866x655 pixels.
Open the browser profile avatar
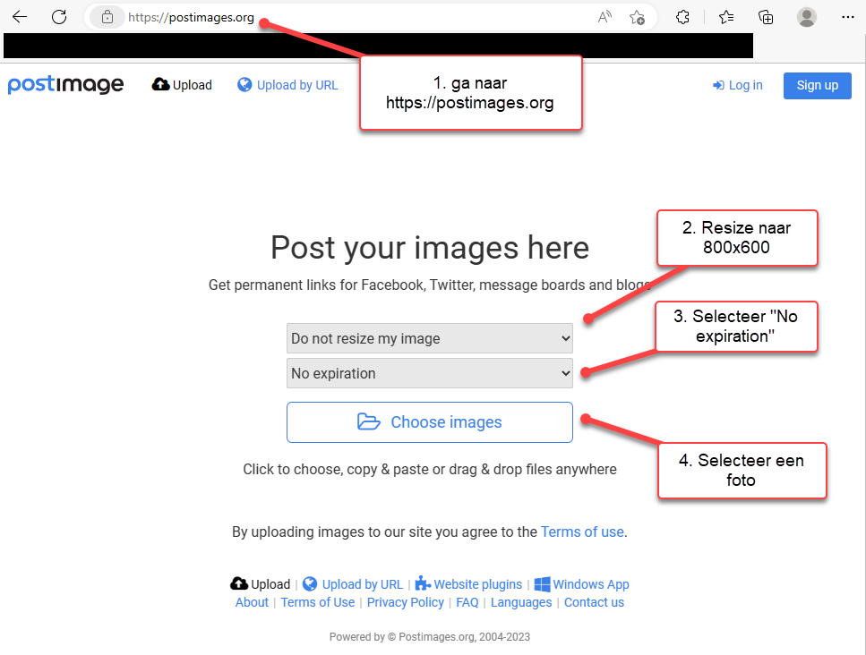[x=806, y=17]
